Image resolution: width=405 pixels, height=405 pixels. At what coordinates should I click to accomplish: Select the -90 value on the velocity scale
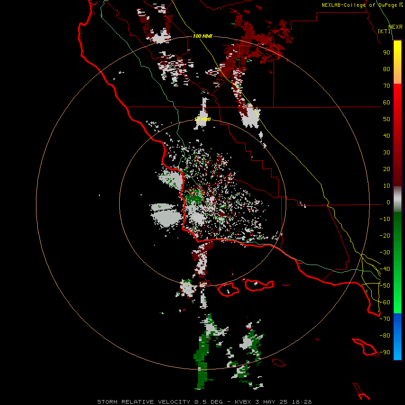point(385,352)
